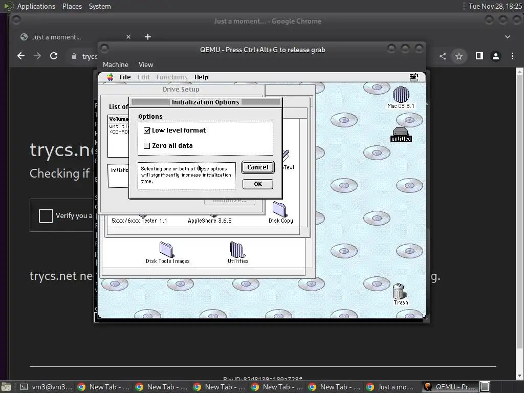Open the Mac OS File menu
524x393 pixels.
[x=125, y=77]
